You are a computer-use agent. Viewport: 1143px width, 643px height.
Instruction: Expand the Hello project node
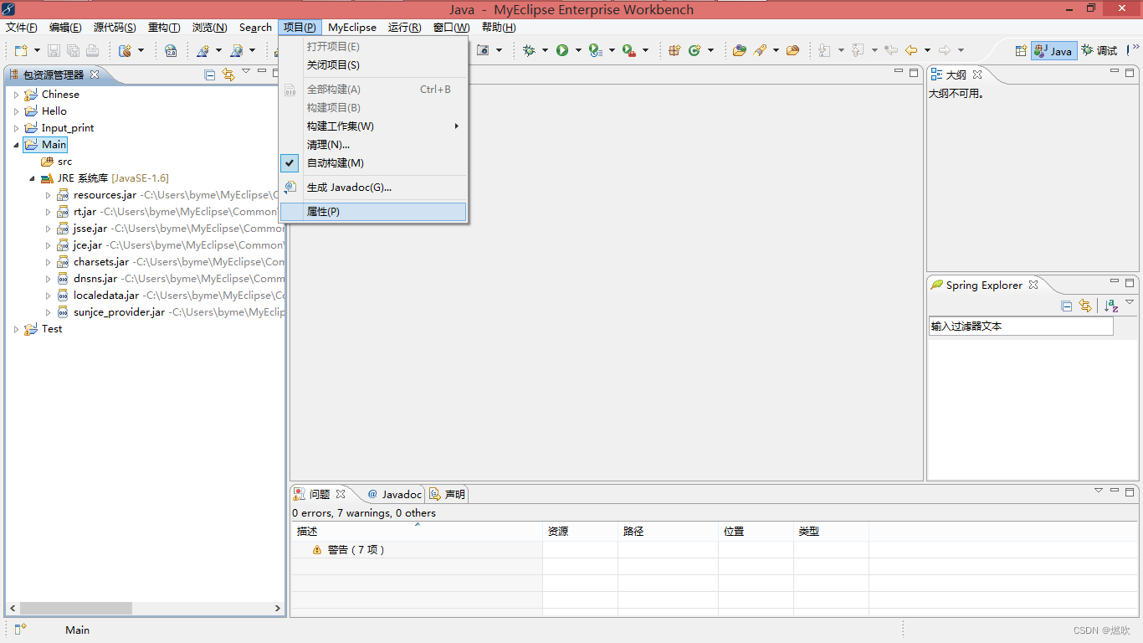[16, 111]
